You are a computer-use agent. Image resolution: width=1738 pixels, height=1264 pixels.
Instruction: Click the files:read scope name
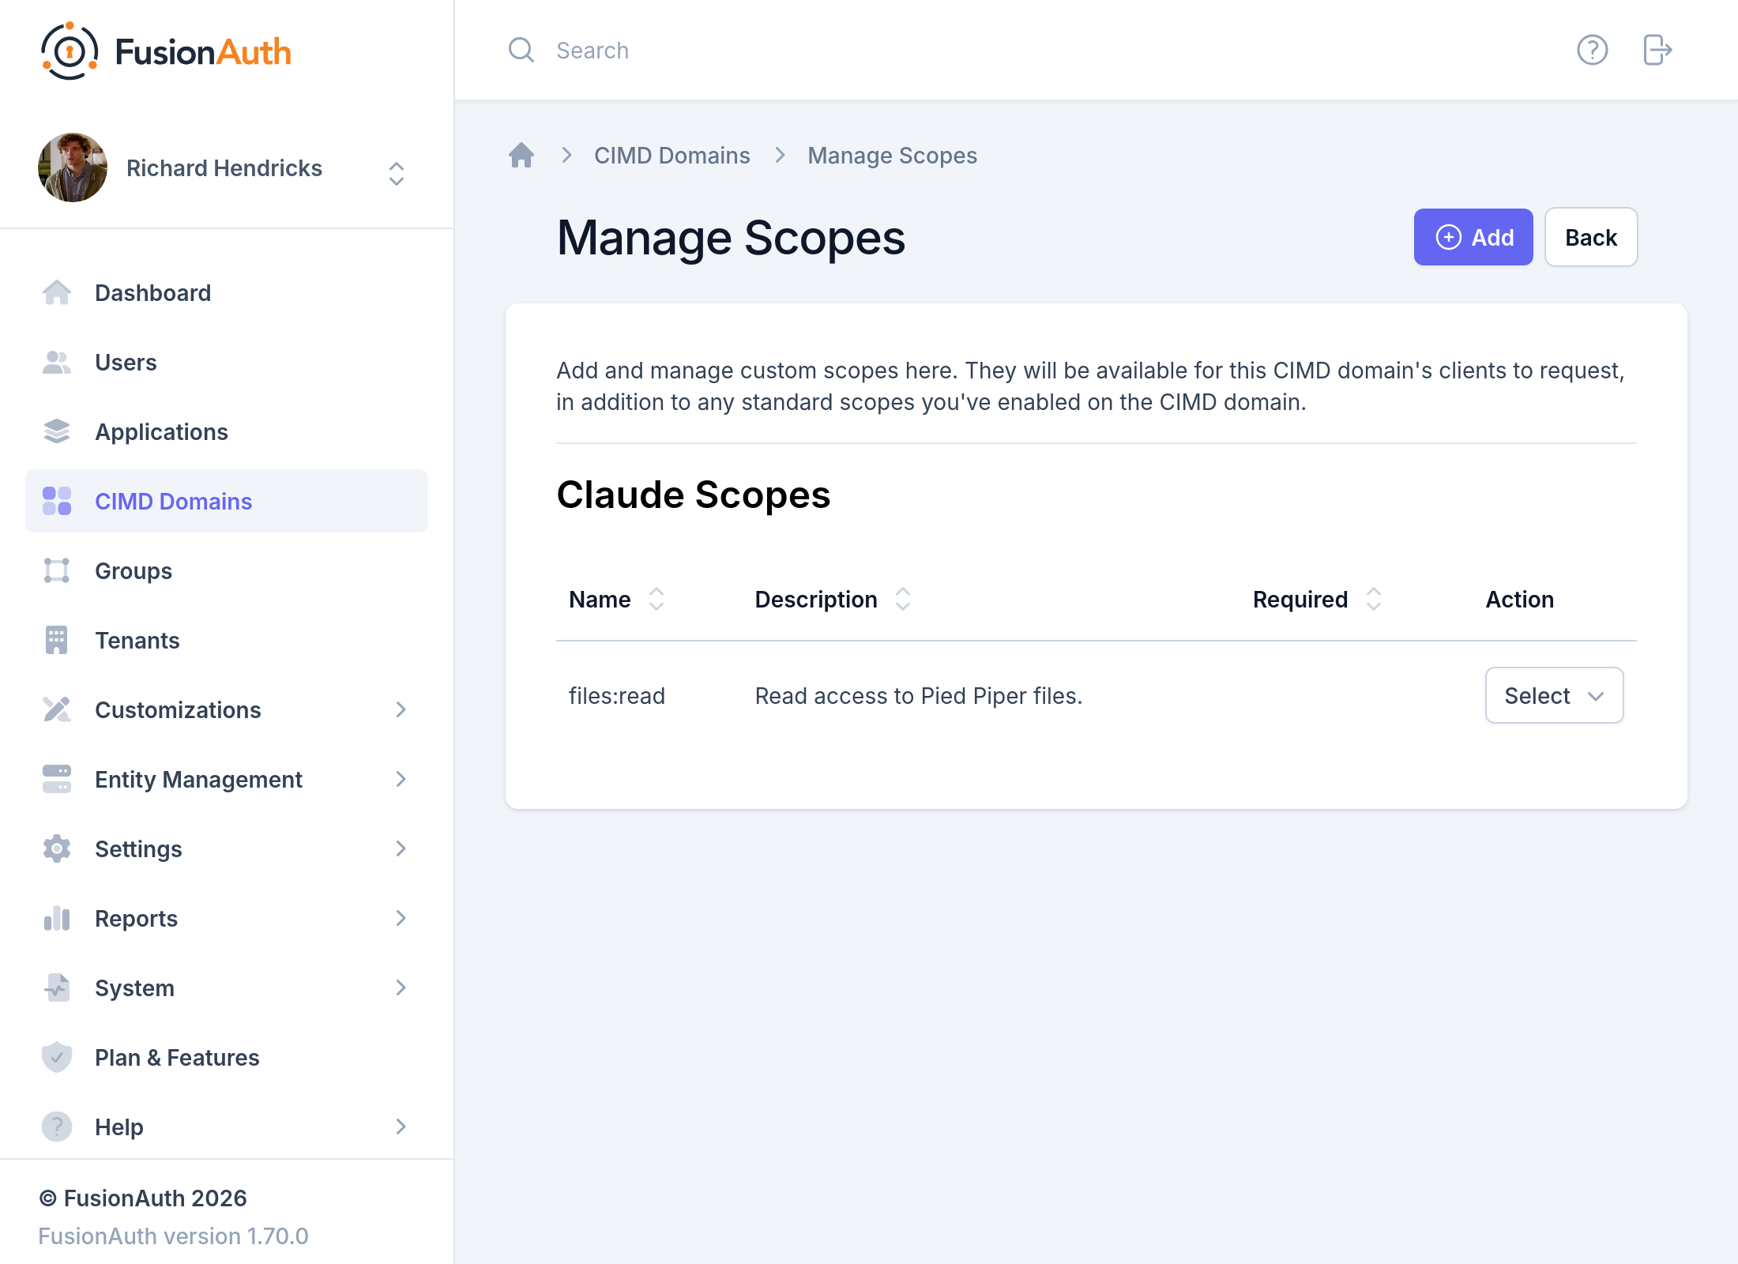617,695
